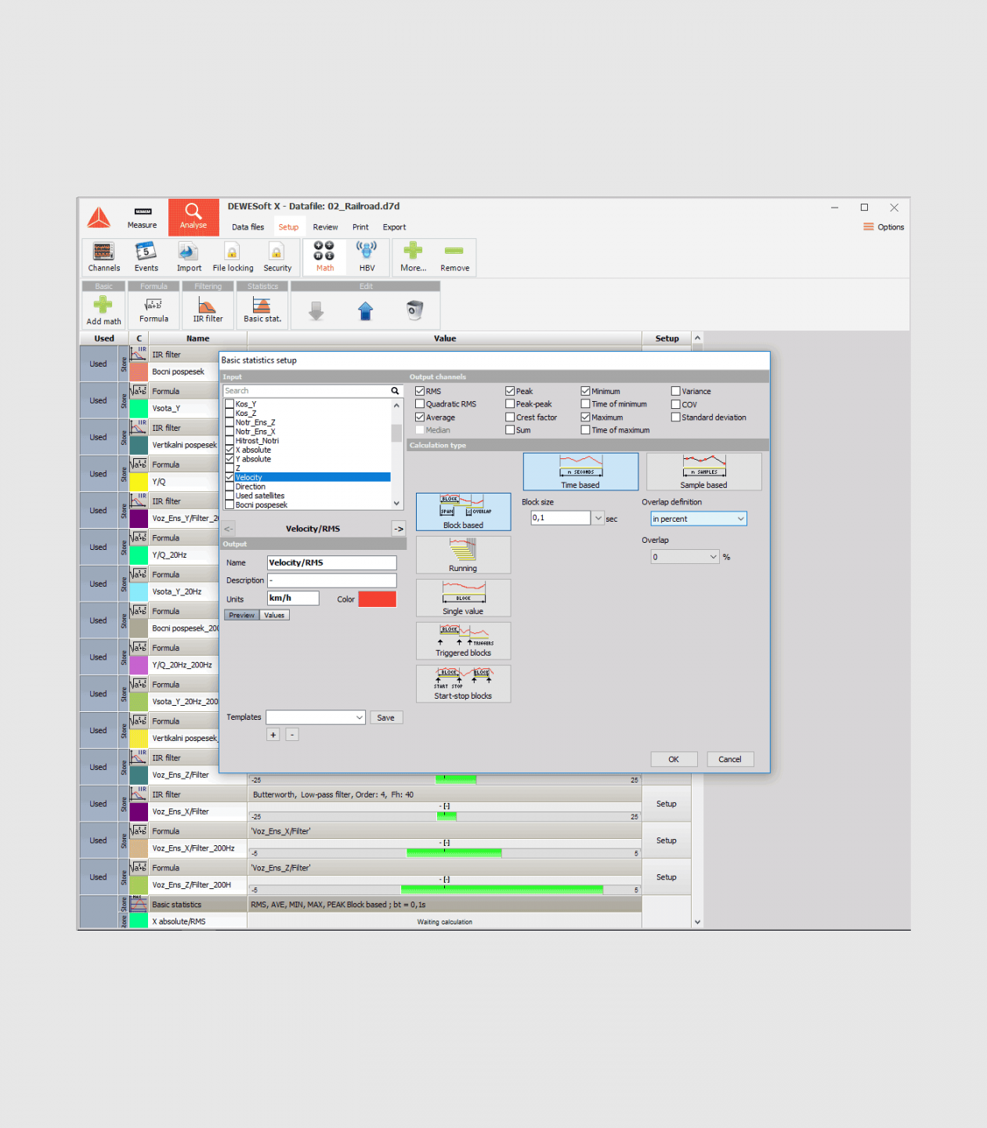Add module with More... button
The width and height of the screenshot is (987, 1128).
[x=413, y=258]
